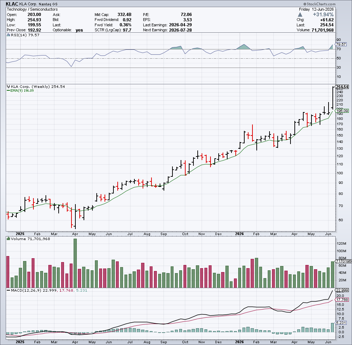
Task: Click the Fwd Dividend value 0.92
Action: coord(127,20)
